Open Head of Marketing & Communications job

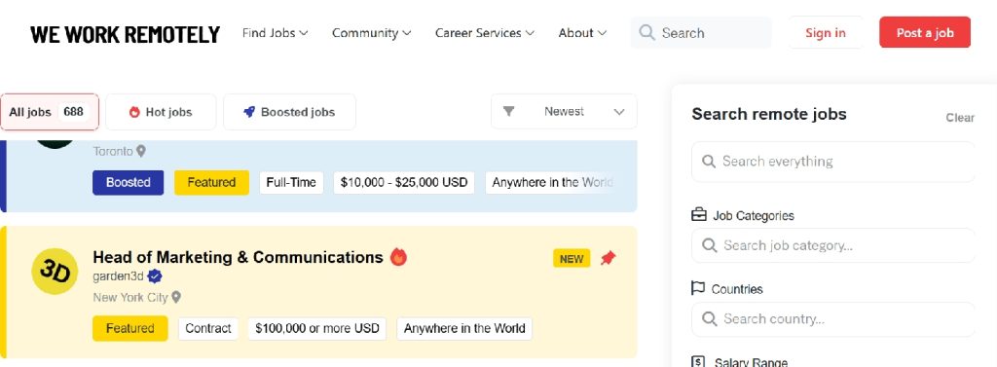[x=238, y=257]
